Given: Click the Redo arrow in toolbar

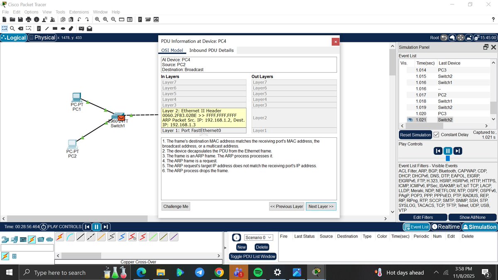Looking at the screenshot, I should (87, 19).
